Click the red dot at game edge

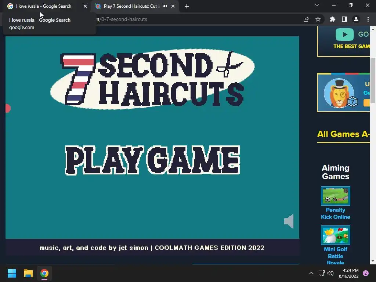(8, 108)
